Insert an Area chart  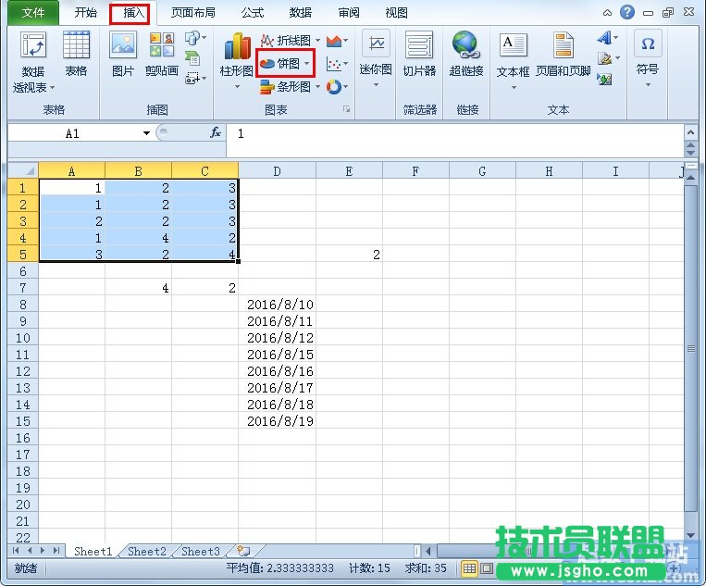337,41
